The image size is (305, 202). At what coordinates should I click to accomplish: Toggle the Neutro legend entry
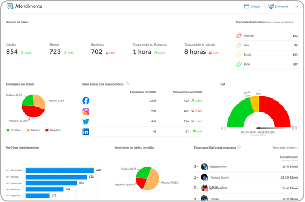point(34,130)
